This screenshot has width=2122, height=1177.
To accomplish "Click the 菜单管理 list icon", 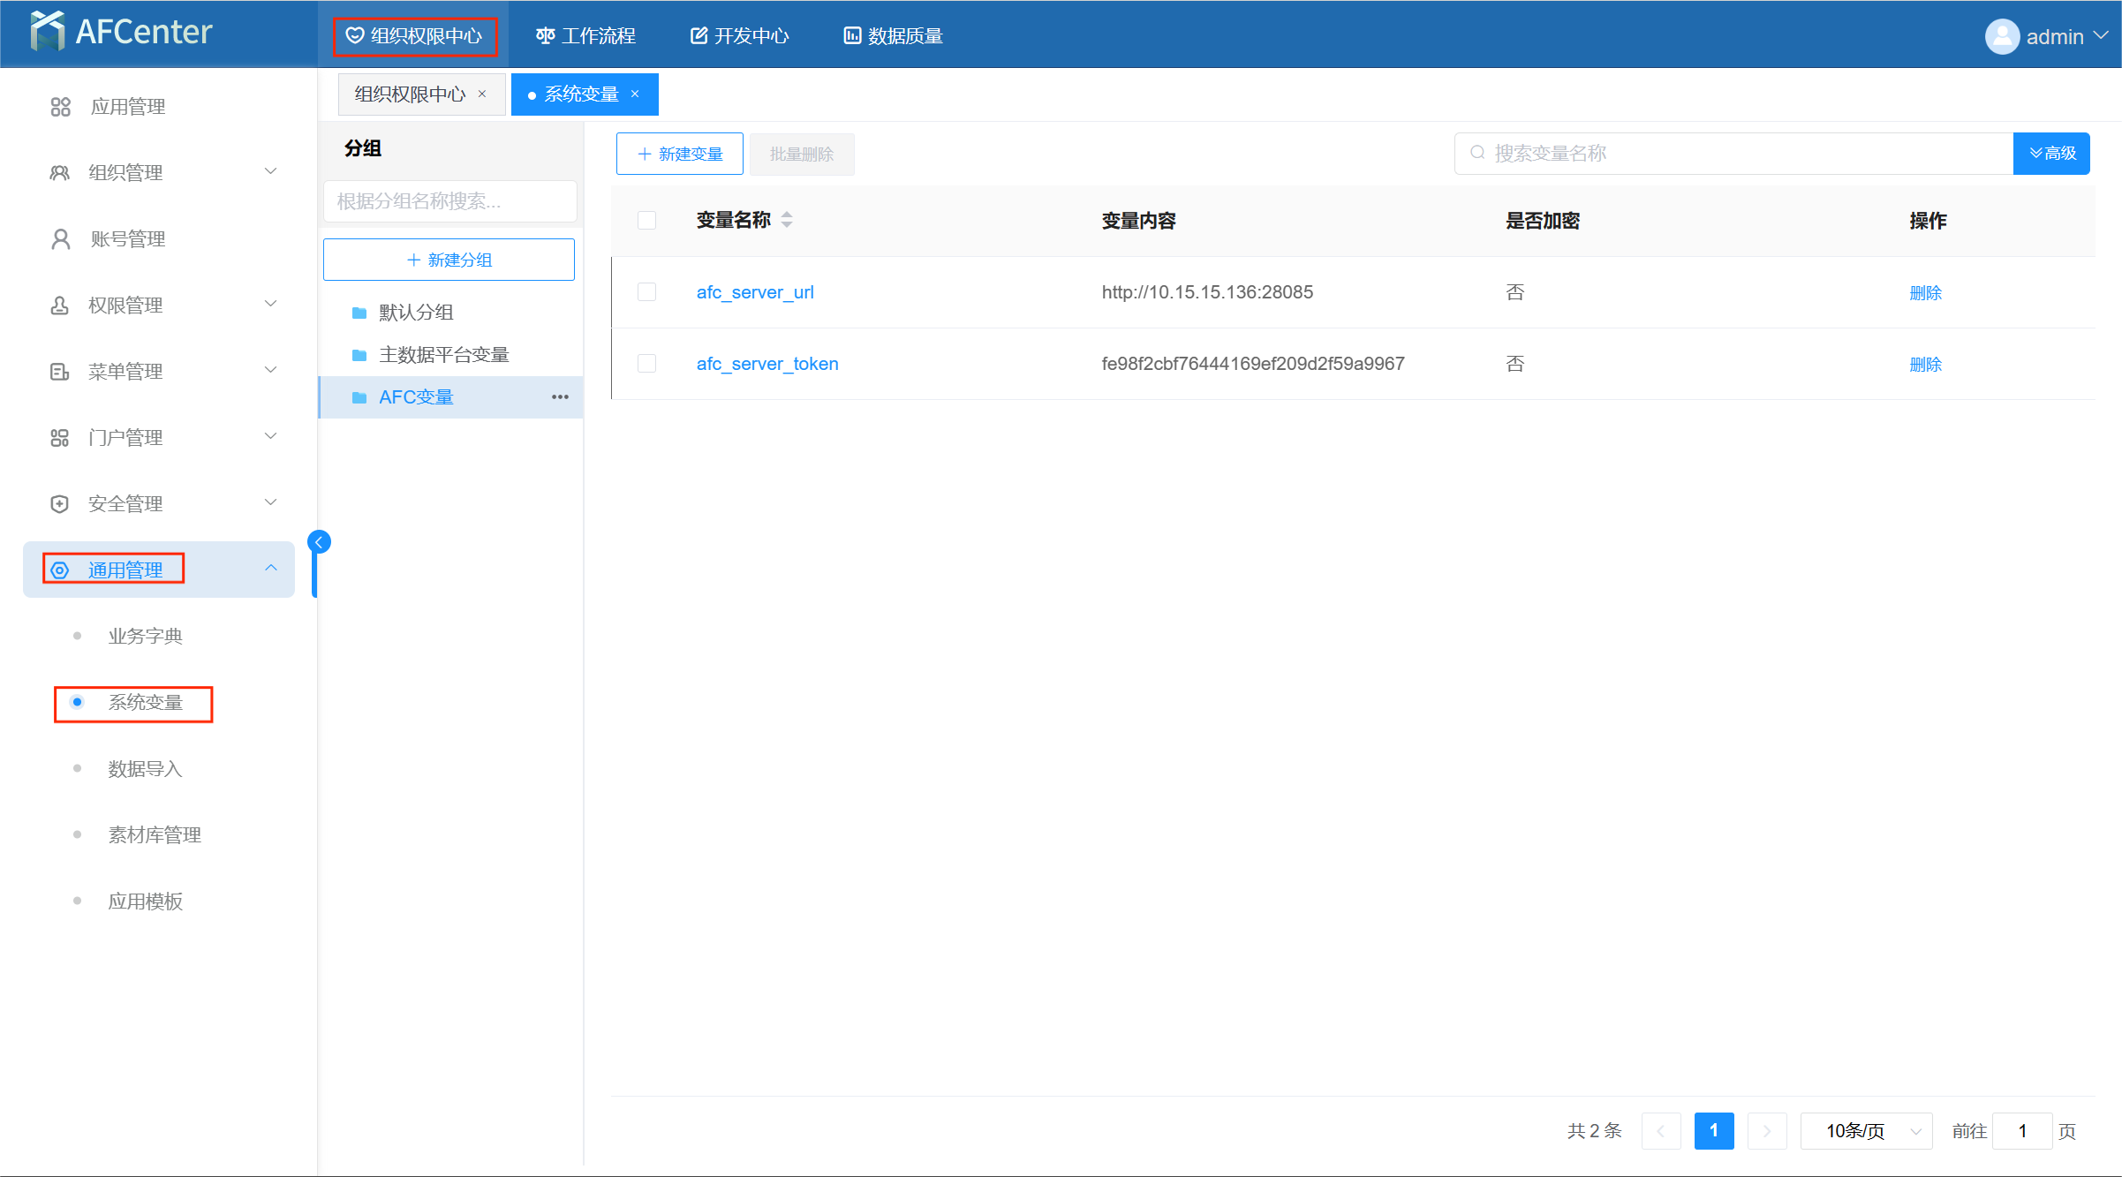I will (59, 372).
